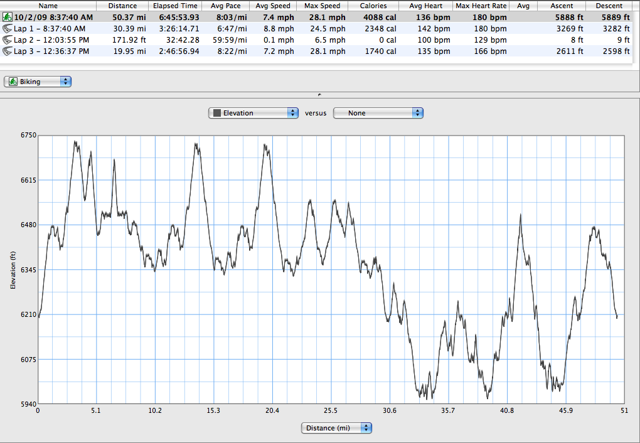
Task: Click the cyclist icon in Biking selector
Action: [x=13, y=82]
